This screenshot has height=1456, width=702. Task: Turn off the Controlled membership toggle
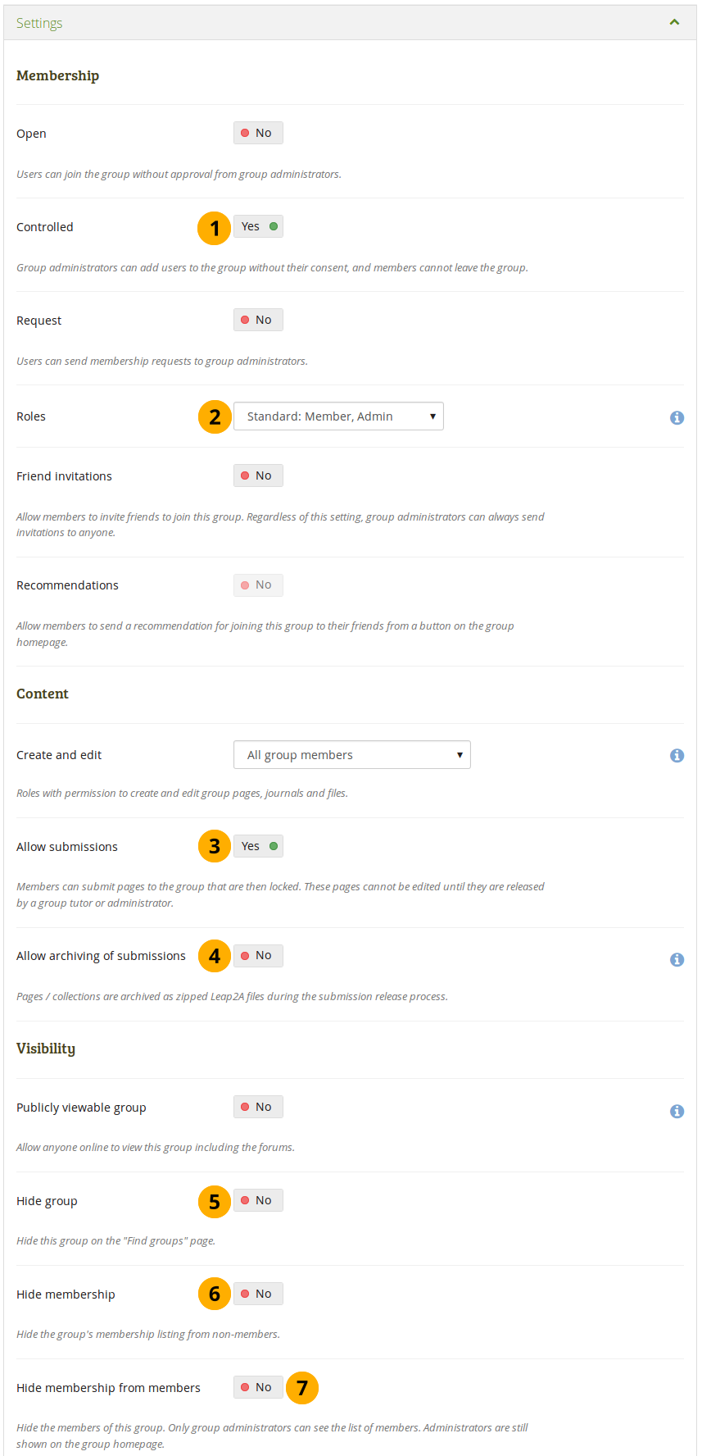point(258,226)
